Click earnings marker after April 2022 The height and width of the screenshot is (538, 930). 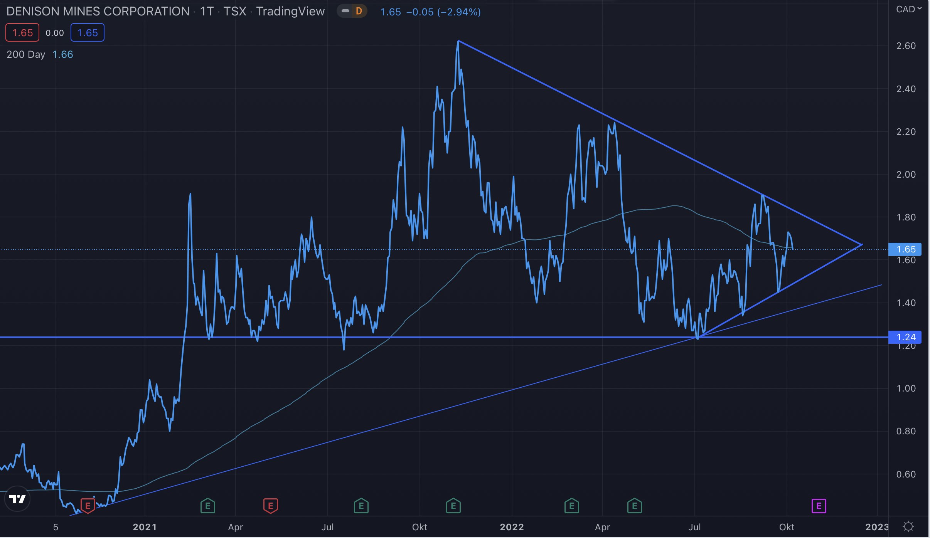tap(635, 506)
